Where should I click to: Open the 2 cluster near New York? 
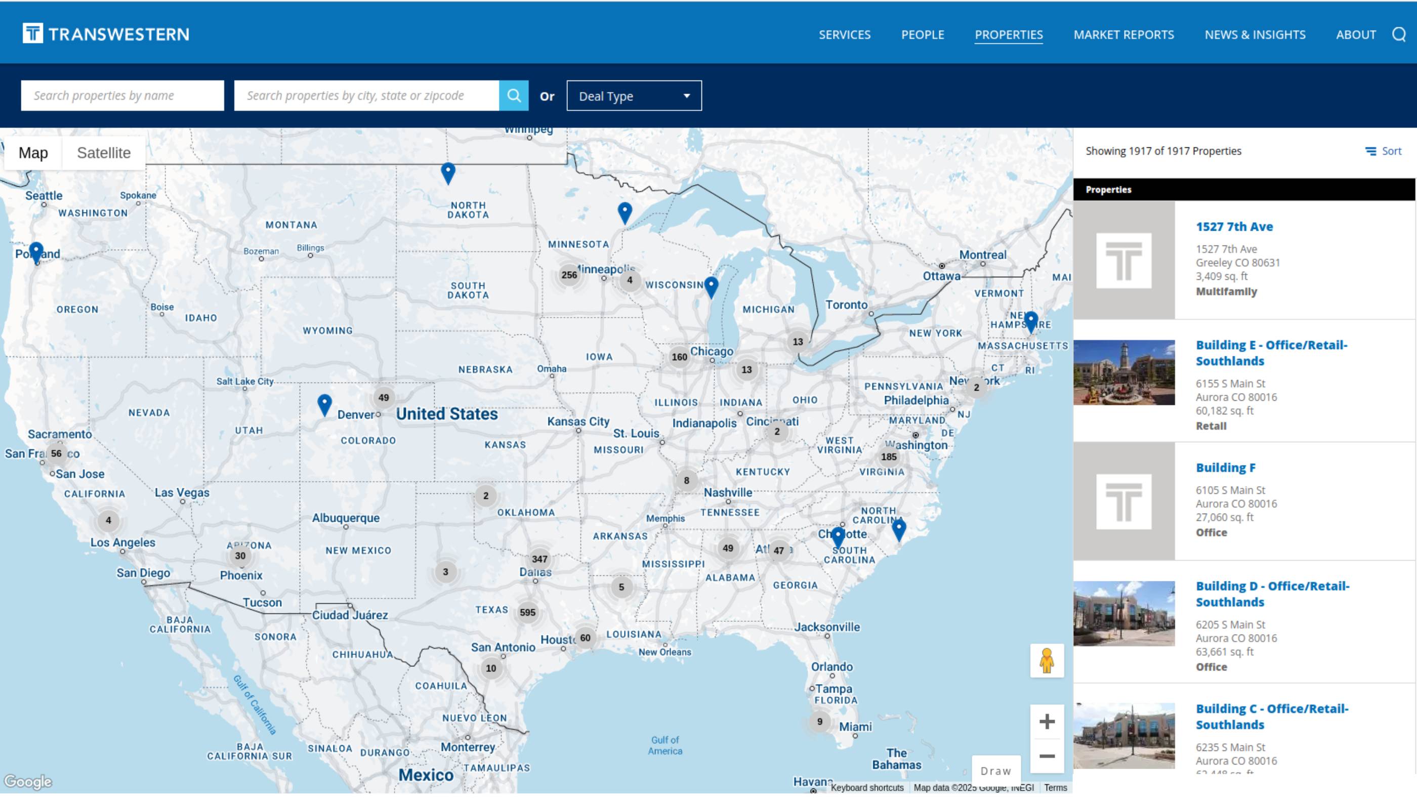976,387
